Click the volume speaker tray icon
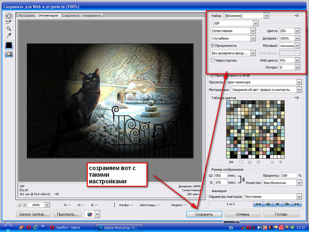This screenshot has height=232, width=309. click(260, 228)
